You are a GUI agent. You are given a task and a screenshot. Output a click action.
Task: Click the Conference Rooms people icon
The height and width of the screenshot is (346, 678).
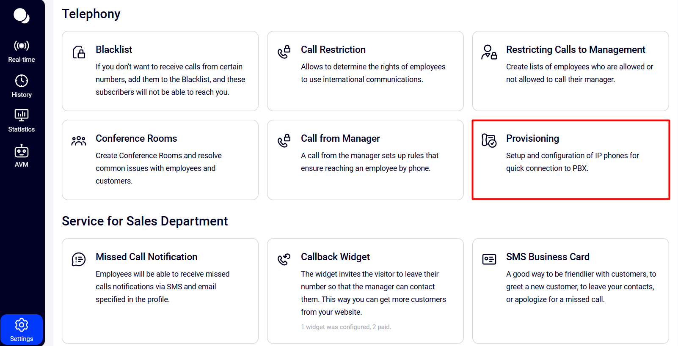tap(79, 141)
